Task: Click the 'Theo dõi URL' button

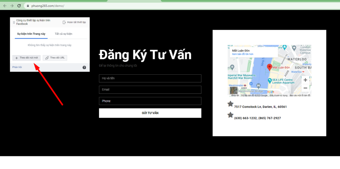Action: coord(55,58)
